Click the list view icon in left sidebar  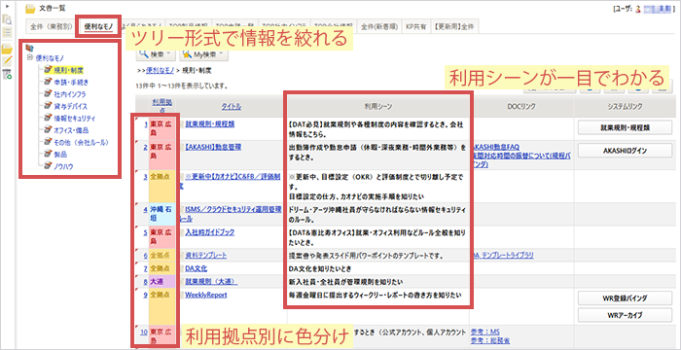point(7,32)
